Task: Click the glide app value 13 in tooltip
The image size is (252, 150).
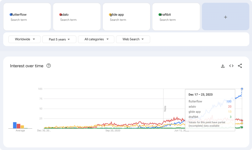Action: pos(230,112)
